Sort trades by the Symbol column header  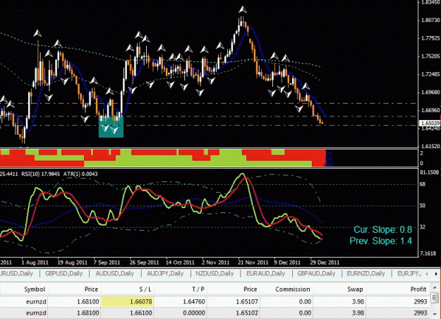tap(35, 289)
